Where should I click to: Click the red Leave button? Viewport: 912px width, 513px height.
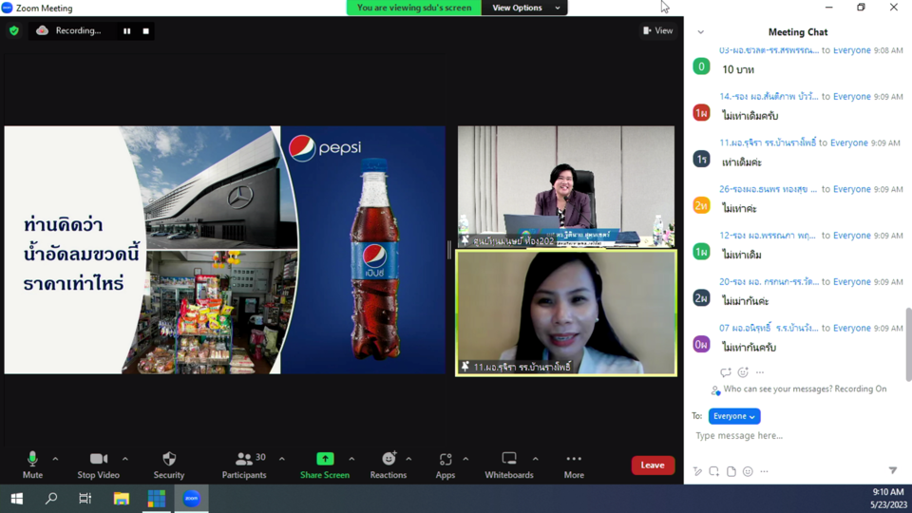click(653, 465)
